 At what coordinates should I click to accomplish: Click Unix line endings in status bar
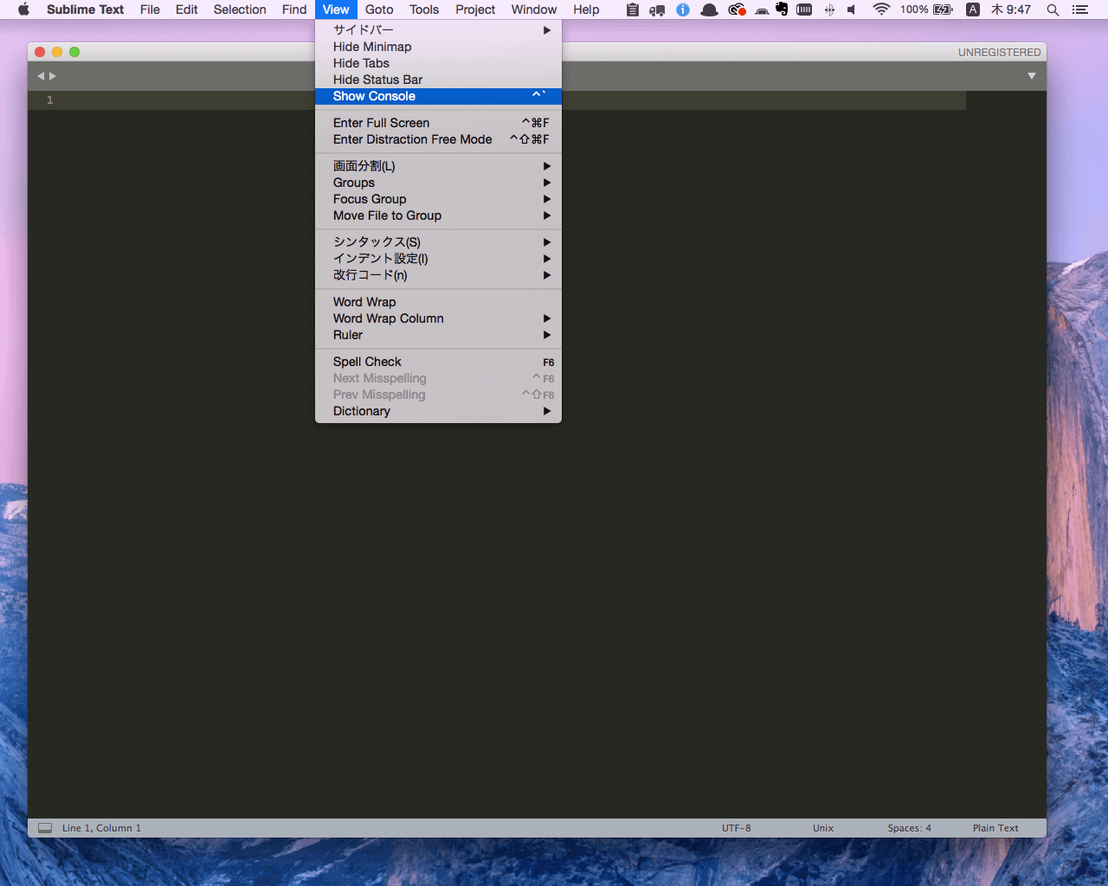823,828
